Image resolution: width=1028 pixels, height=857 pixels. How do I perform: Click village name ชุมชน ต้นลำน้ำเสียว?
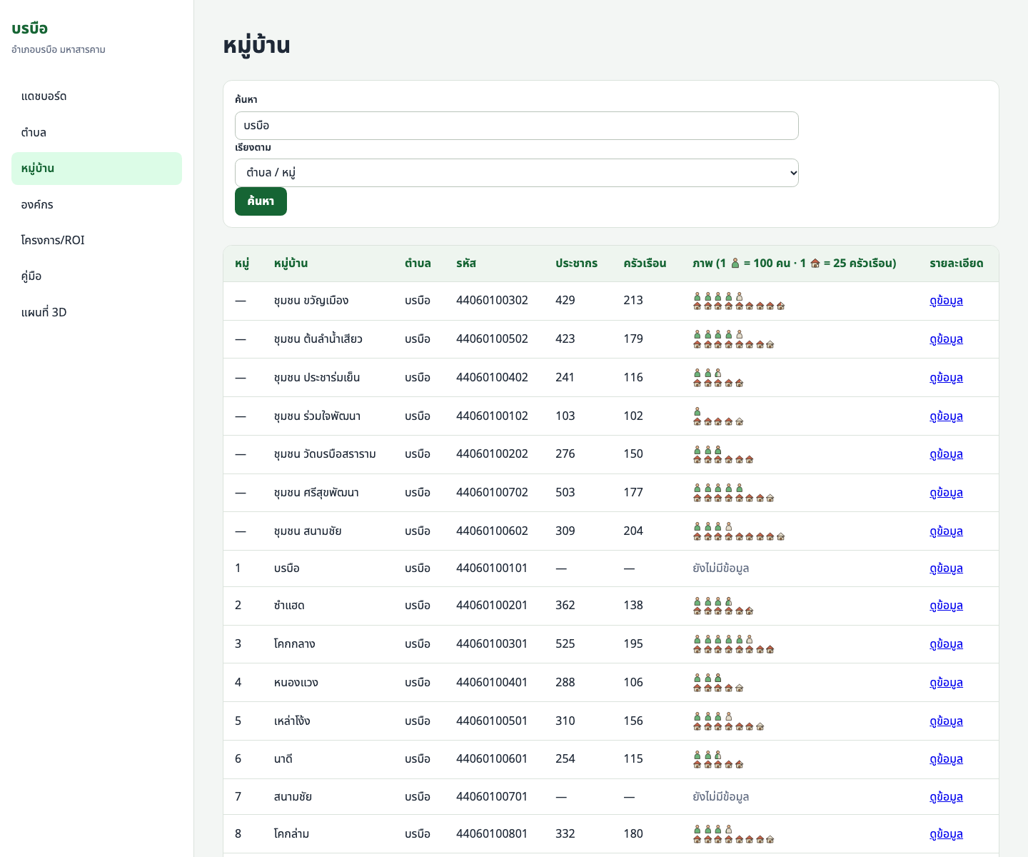click(x=318, y=339)
